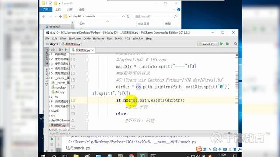Select the 周末作业.py breadcrumb in the navigation bar
The height and width of the screenshot is (157, 280).
pyautogui.click(x=71, y=44)
